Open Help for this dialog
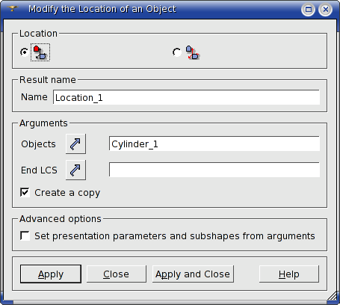Image resolution: width=340 pixels, height=305 pixels. [x=289, y=274]
